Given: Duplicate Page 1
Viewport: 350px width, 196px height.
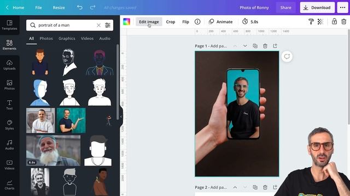Looking at the screenshot, I should click(255, 46).
